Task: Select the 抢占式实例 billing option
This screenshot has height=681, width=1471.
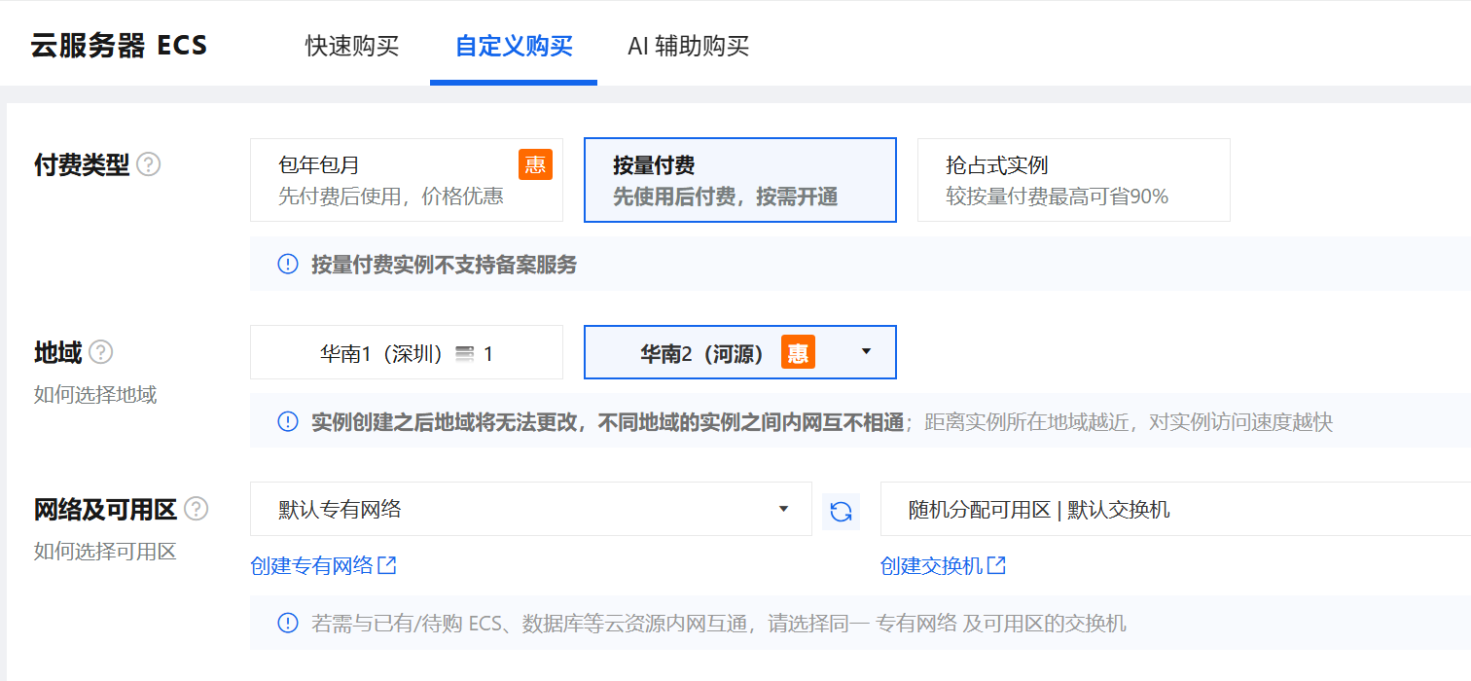Action: click(1074, 180)
